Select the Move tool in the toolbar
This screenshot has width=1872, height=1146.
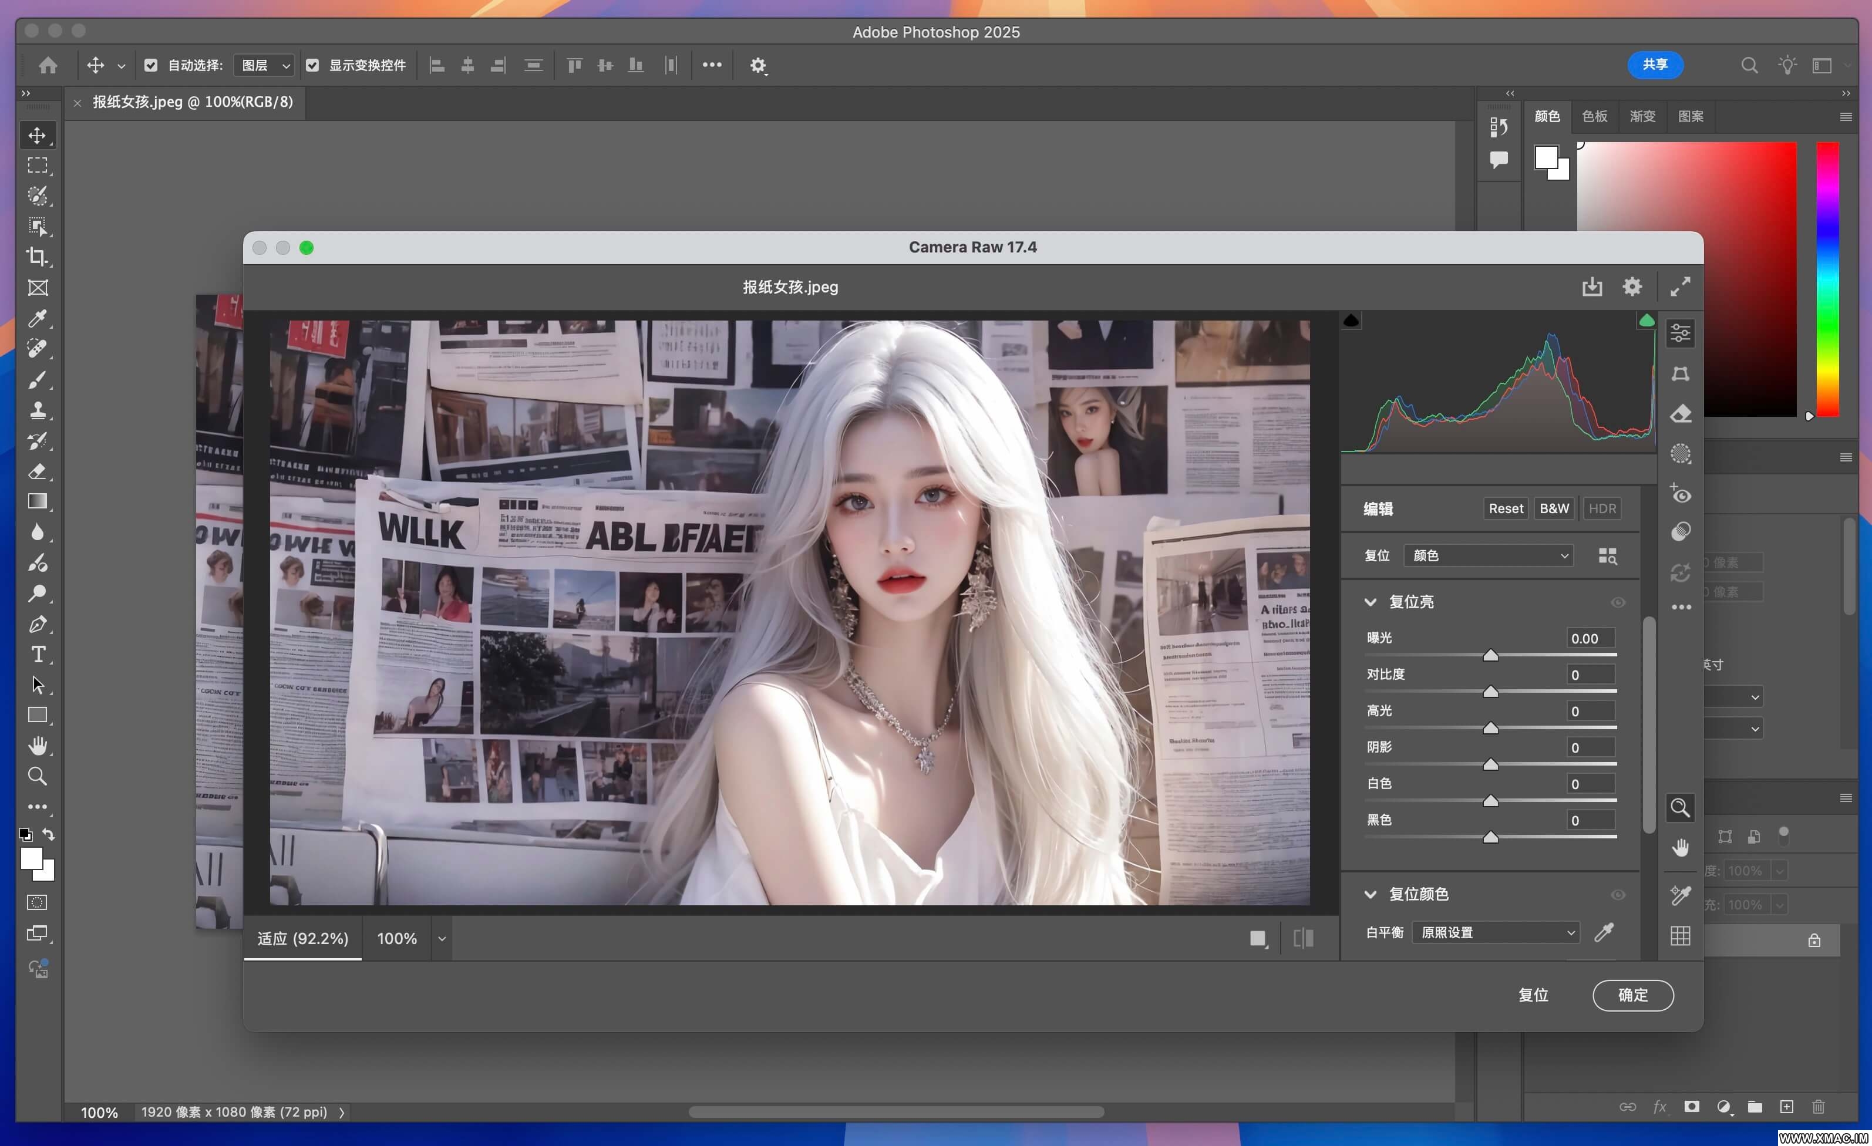[37, 135]
